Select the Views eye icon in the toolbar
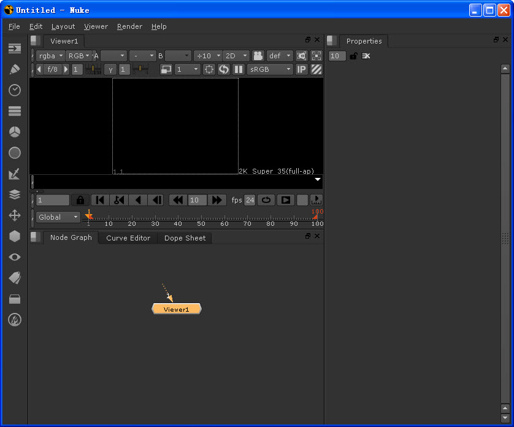This screenshot has width=514, height=427. 14,257
